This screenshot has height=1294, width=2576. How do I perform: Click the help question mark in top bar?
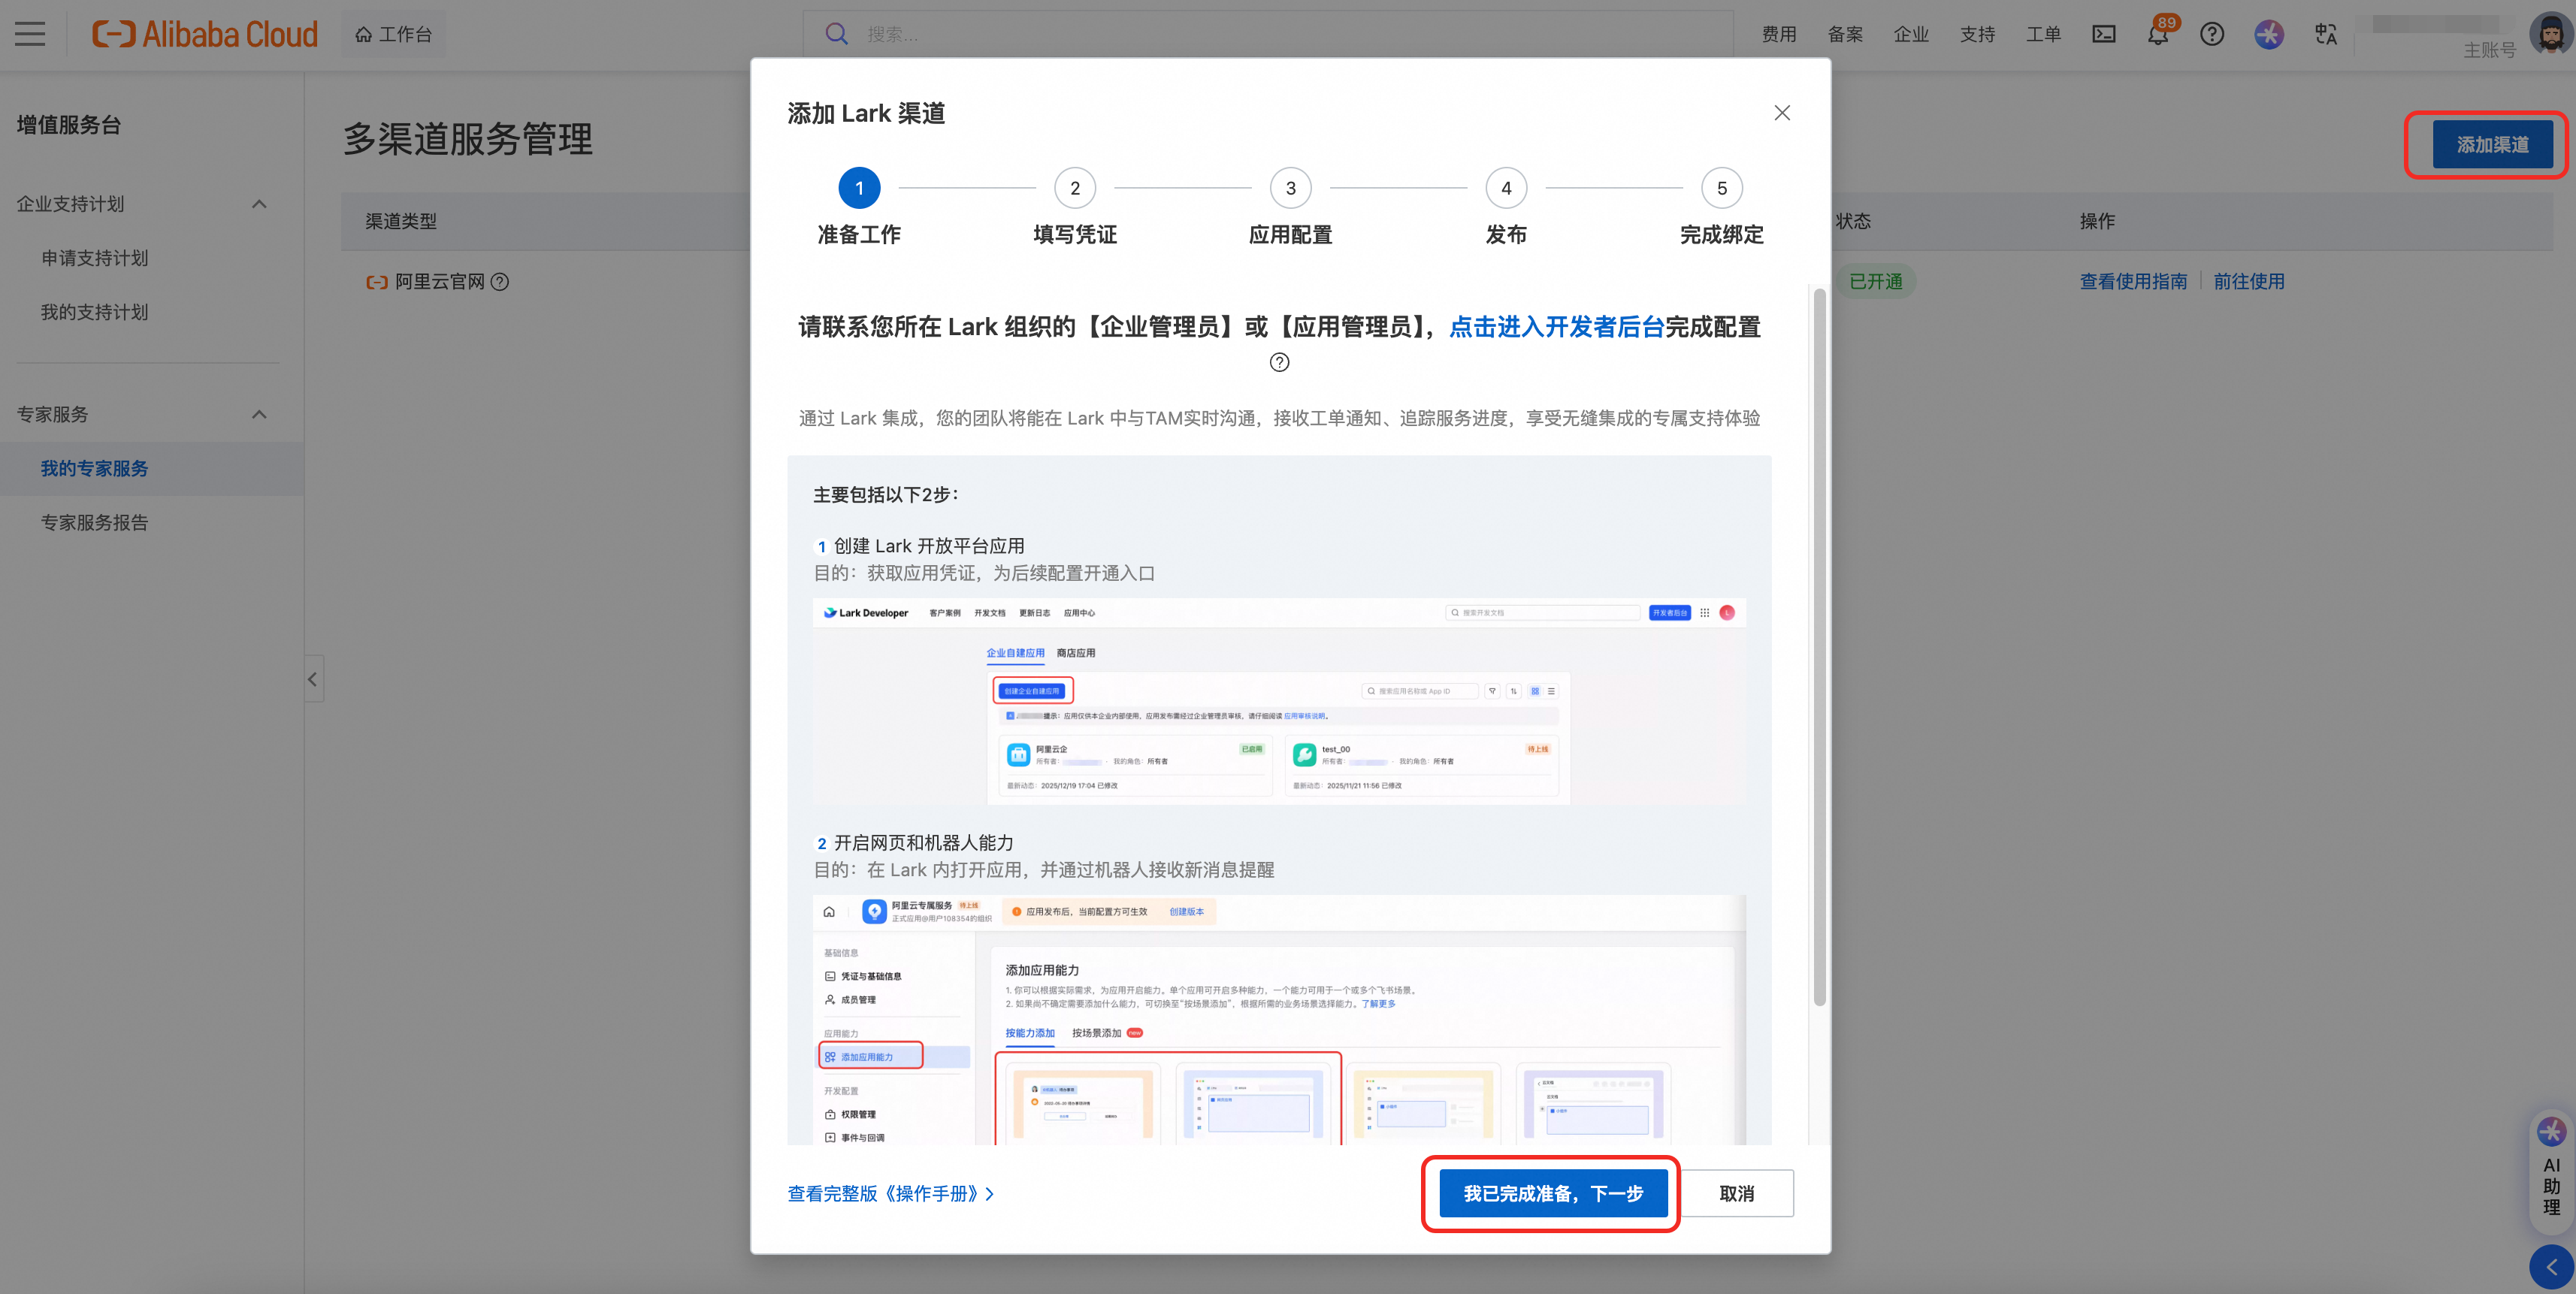click(2211, 34)
